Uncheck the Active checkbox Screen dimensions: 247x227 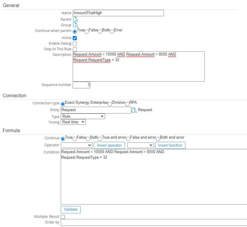point(75,38)
